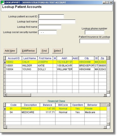Click the City column header
Image resolution: width=117 pixels, height=136 pixels.
tap(86, 58)
